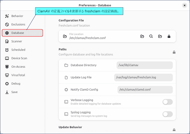Click the Update Log File path field
The image size is (190, 134).
click(143, 77)
